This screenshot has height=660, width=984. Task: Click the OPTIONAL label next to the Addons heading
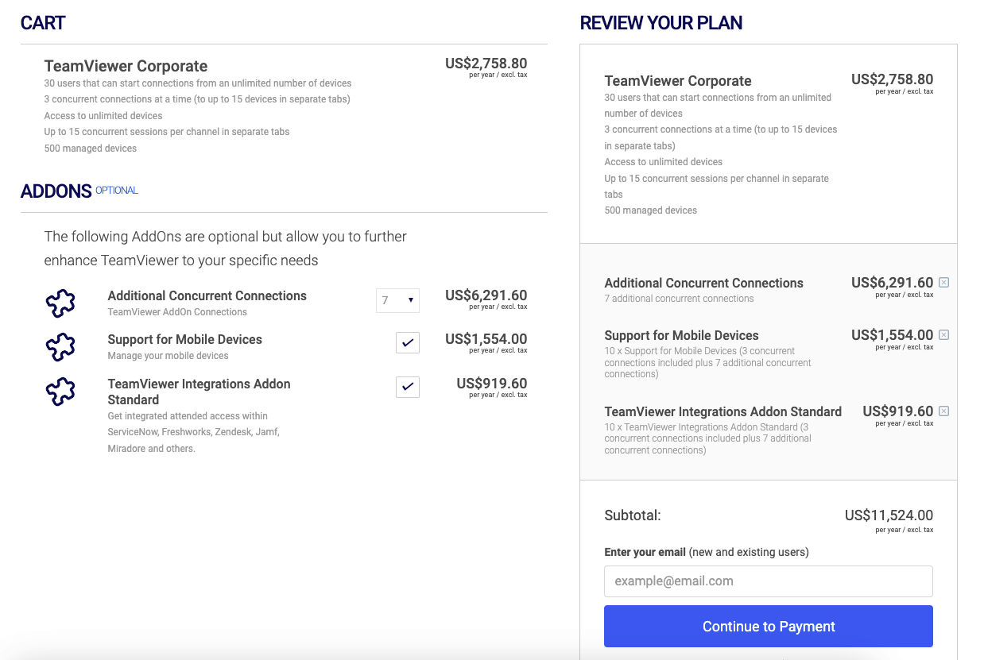(x=117, y=191)
